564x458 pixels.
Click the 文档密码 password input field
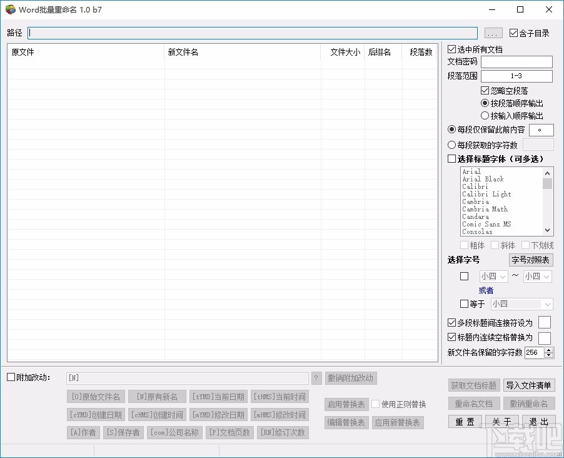point(516,61)
